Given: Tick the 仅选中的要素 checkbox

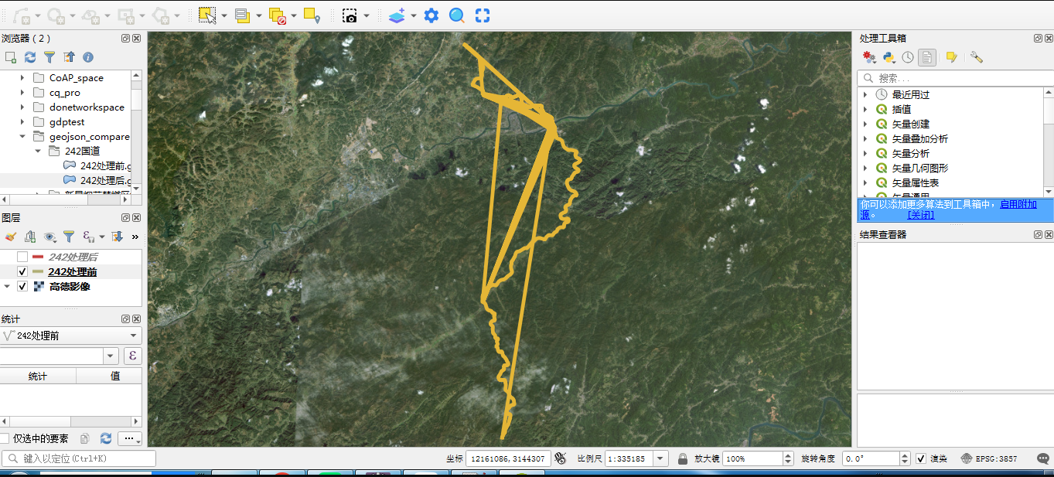Looking at the screenshot, I should 5,438.
